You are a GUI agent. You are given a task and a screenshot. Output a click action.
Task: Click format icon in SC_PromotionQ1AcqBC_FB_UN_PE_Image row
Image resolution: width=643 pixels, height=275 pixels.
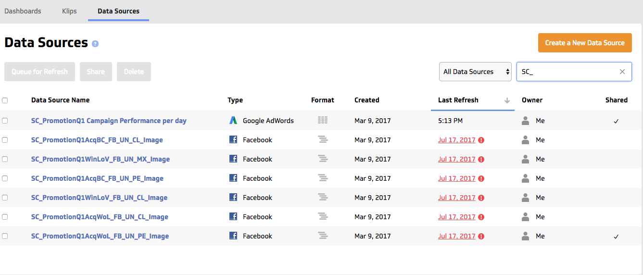[x=323, y=178]
